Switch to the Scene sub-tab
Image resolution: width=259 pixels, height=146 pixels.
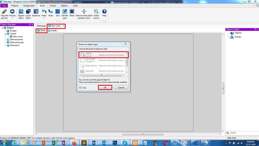pyautogui.click(x=41, y=30)
